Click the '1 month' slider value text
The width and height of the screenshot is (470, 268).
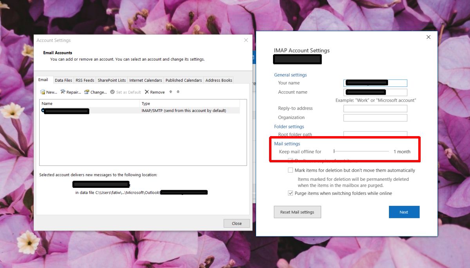coord(402,152)
